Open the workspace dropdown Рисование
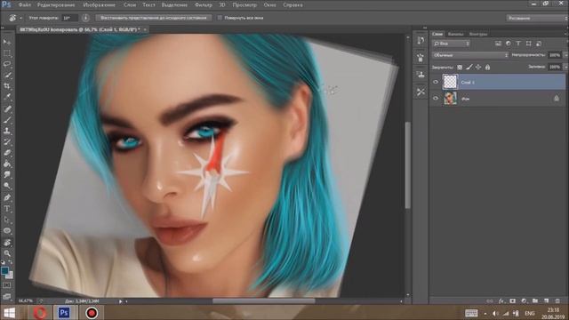569x320 pixels. coord(537,18)
